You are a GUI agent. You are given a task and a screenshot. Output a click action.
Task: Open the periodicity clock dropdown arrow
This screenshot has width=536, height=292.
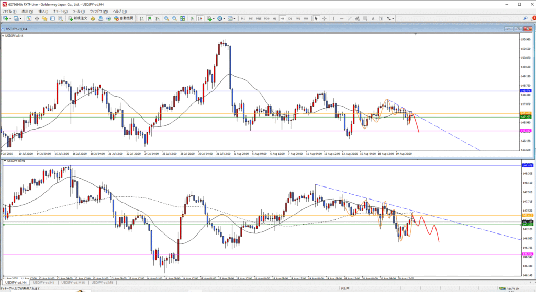pos(224,18)
